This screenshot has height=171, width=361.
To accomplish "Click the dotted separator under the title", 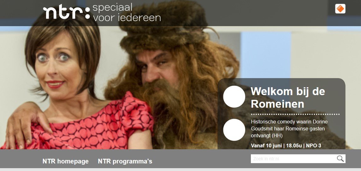I will (295, 114).
